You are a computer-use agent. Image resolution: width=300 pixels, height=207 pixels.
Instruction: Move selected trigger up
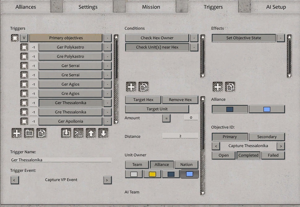click(x=91, y=133)
